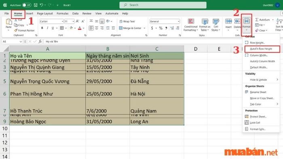Expand Merge & Center dropdown arrow
Viewport: 283px width, 159px height.
click(144, 28)
